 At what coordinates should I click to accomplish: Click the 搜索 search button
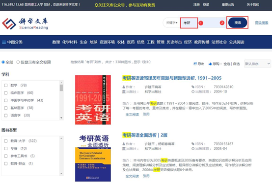tap(238, 23)
